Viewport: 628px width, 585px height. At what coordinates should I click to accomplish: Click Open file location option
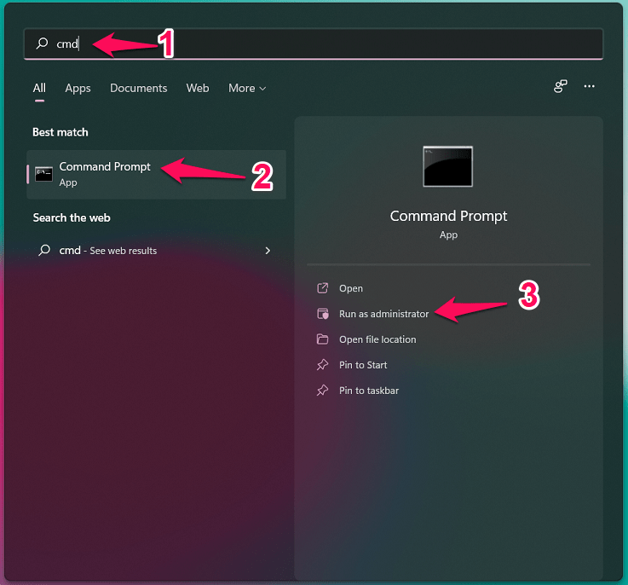[x=377, y=339]
